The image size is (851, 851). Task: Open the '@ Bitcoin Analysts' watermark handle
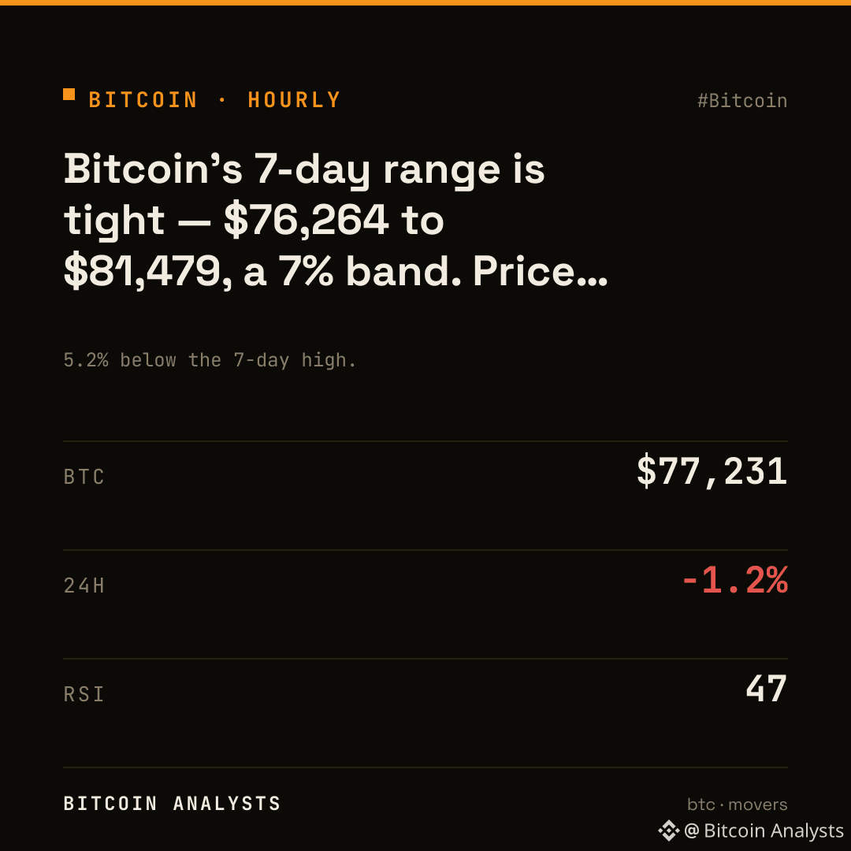(x=764, y=831)
